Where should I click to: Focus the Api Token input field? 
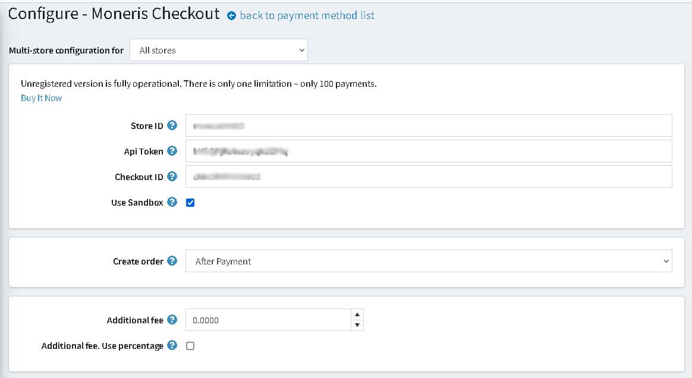coord(429,151)
